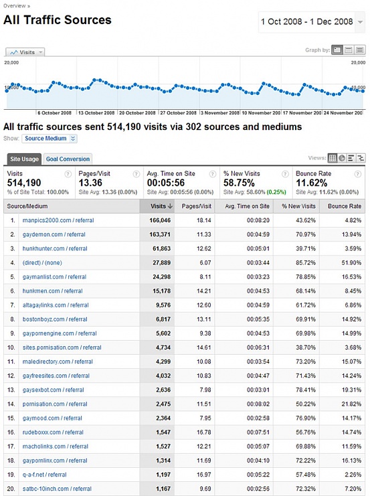Click the 16.97 pages/visit cell
The image size is (370, 496).
point(203,475)
